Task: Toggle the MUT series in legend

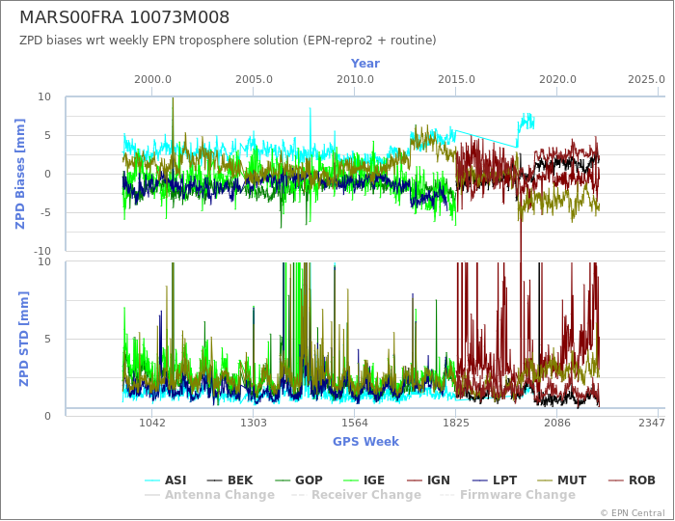Action: click(562, 480)
